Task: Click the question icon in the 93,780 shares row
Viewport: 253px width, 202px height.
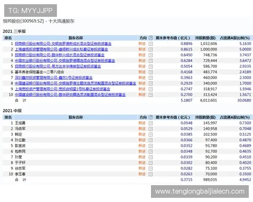Action: [151, 146]
